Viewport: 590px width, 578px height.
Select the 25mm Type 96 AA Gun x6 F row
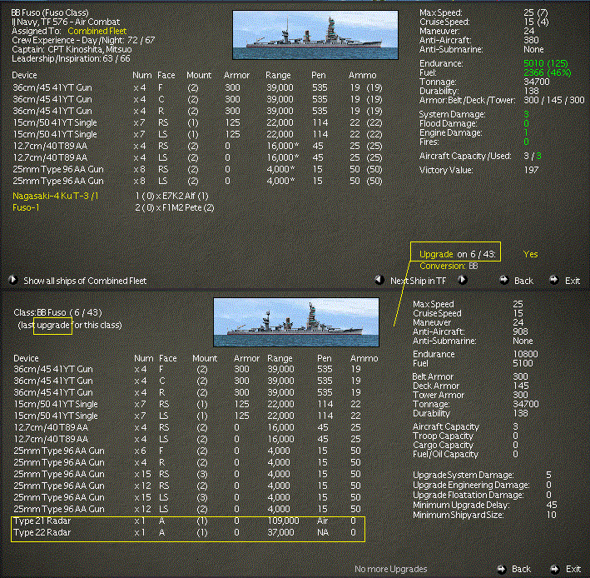click(188, 451)
